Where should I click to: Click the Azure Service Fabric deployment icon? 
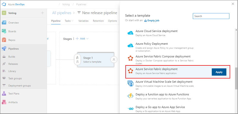[x=130, y=71]
